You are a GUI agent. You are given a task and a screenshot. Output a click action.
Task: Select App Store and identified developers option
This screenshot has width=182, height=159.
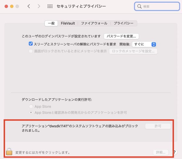31,113
